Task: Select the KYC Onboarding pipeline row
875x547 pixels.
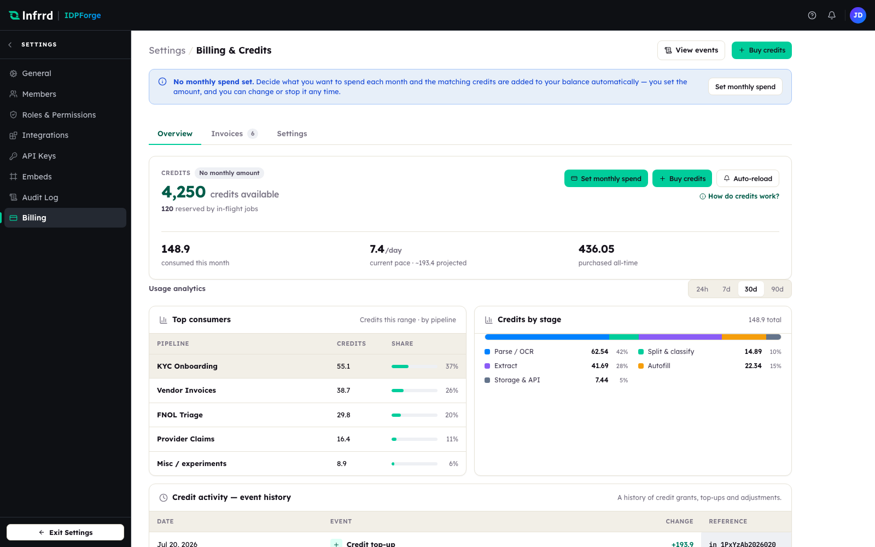Action: click(x=307, y=366)
